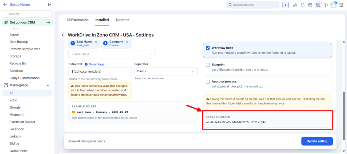The height and width of the screenshot is (154, 347).
Task: Click the magnifier icon in Search records
Action: tap(230, 5)
